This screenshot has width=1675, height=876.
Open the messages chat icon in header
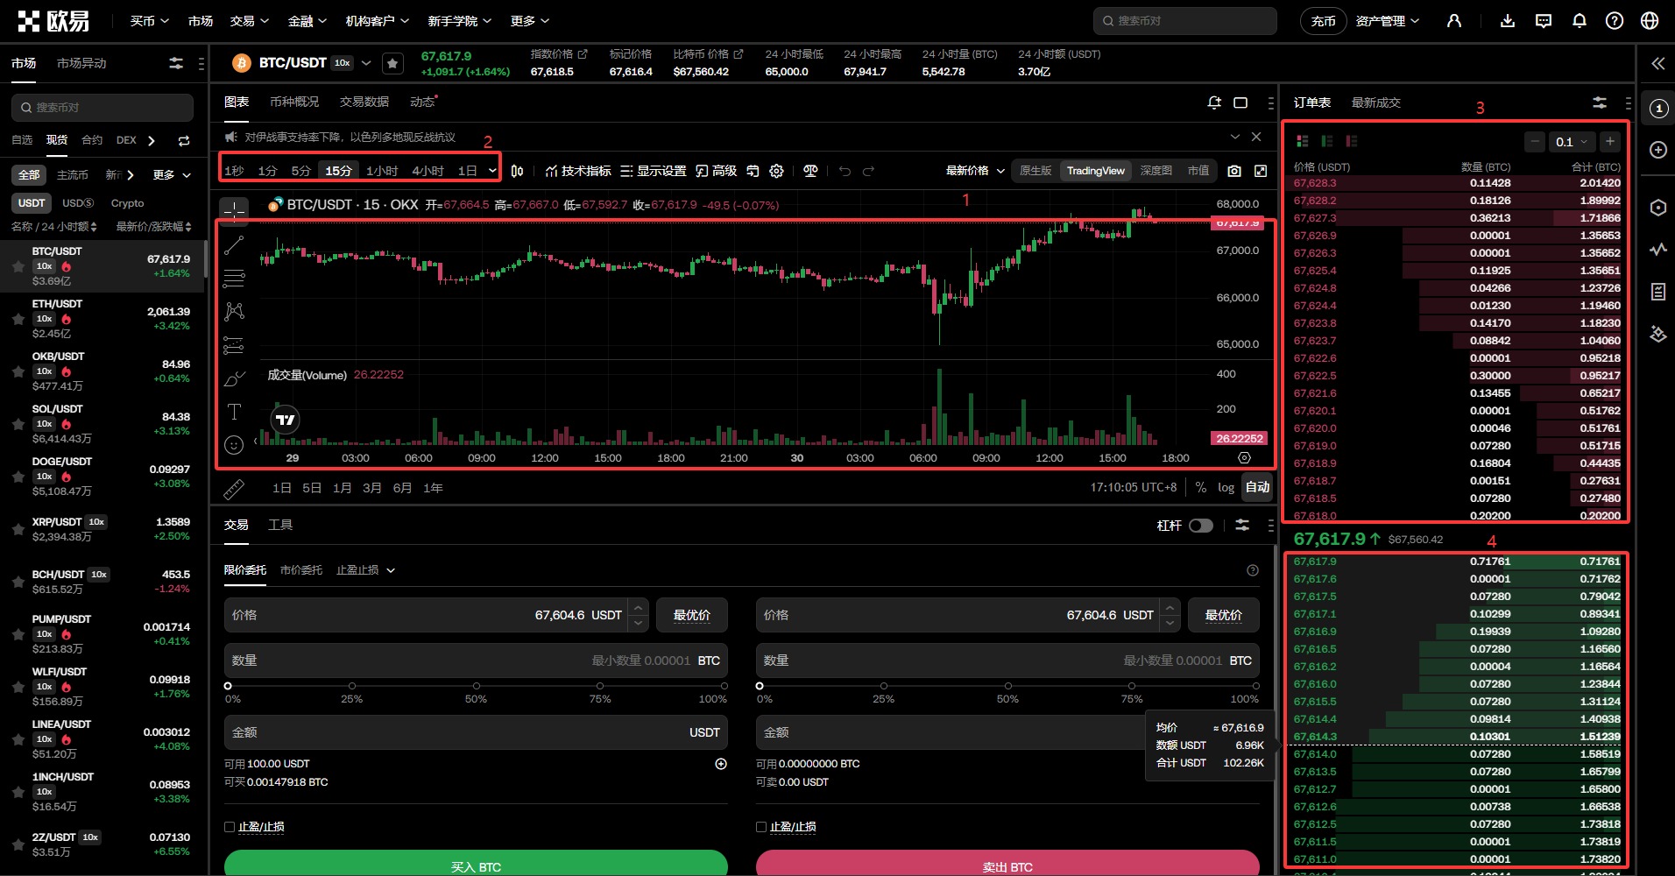[1544, 21]
